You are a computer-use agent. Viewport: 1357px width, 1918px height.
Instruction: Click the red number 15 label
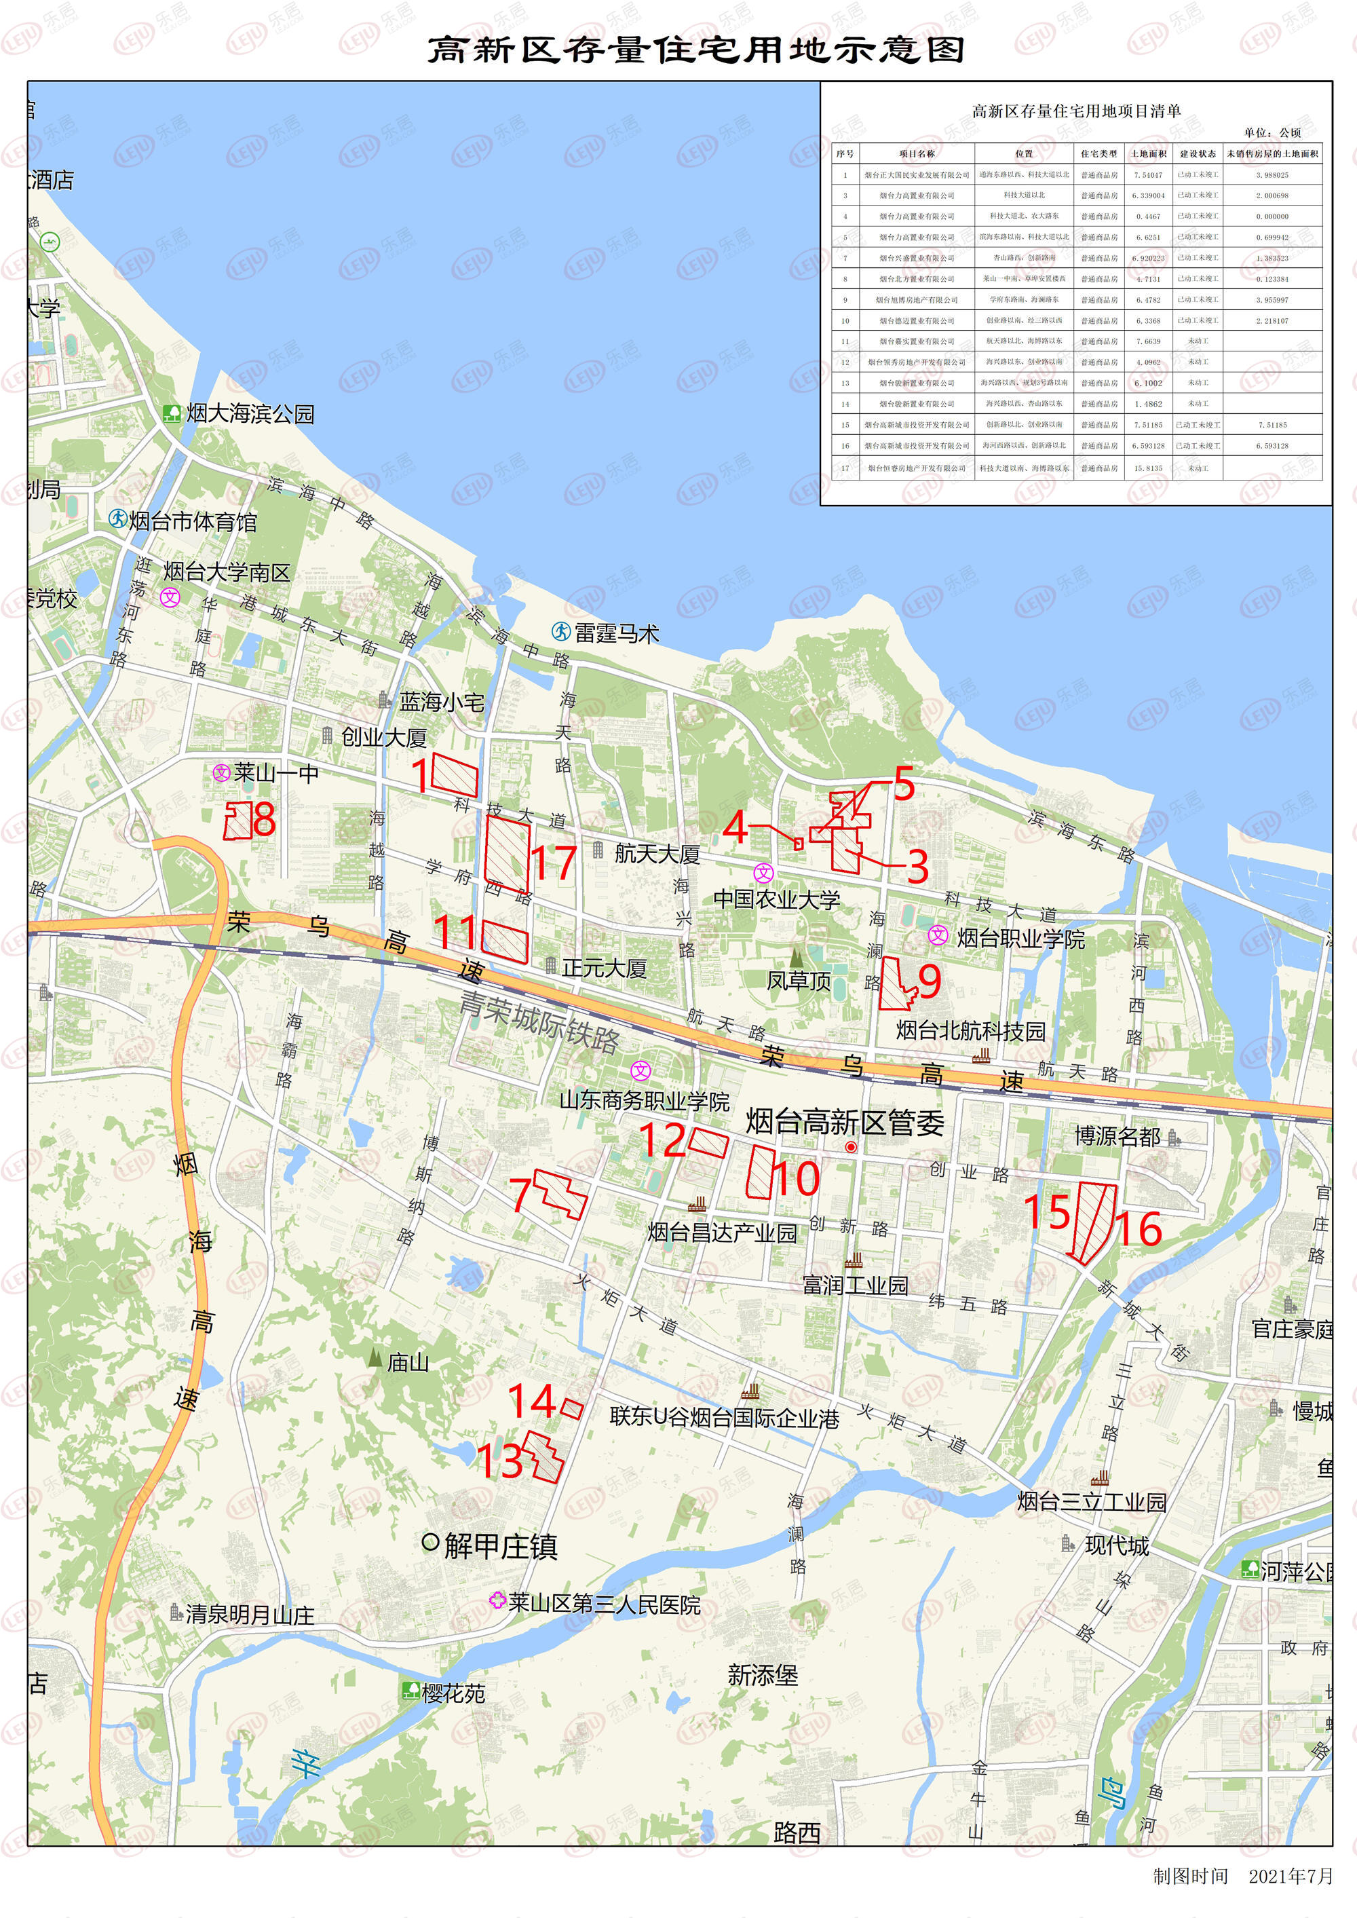(1046, 1211)
